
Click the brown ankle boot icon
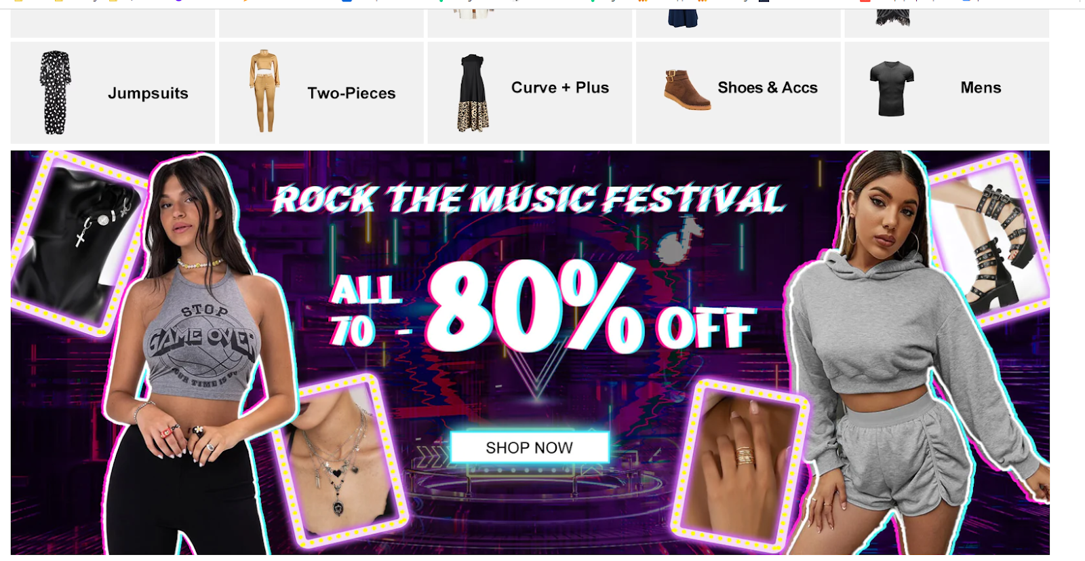(x=687, y=90)
